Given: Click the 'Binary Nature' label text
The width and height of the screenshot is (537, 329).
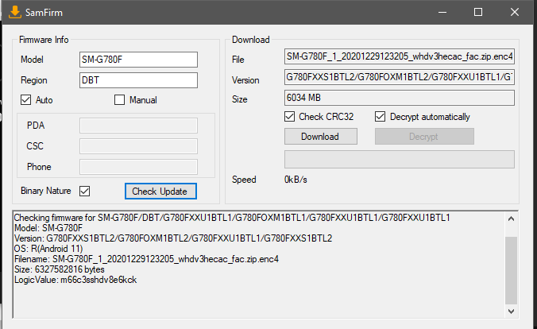Looking at the screenshot, I should tap(46, 191).
